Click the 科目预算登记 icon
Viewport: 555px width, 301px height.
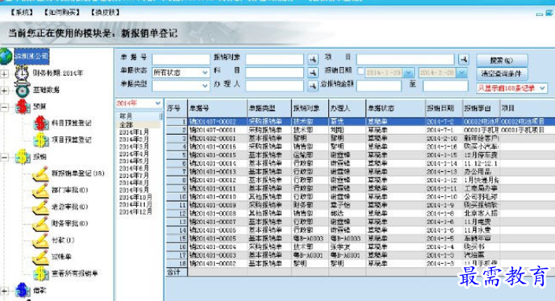click(41, 123)
